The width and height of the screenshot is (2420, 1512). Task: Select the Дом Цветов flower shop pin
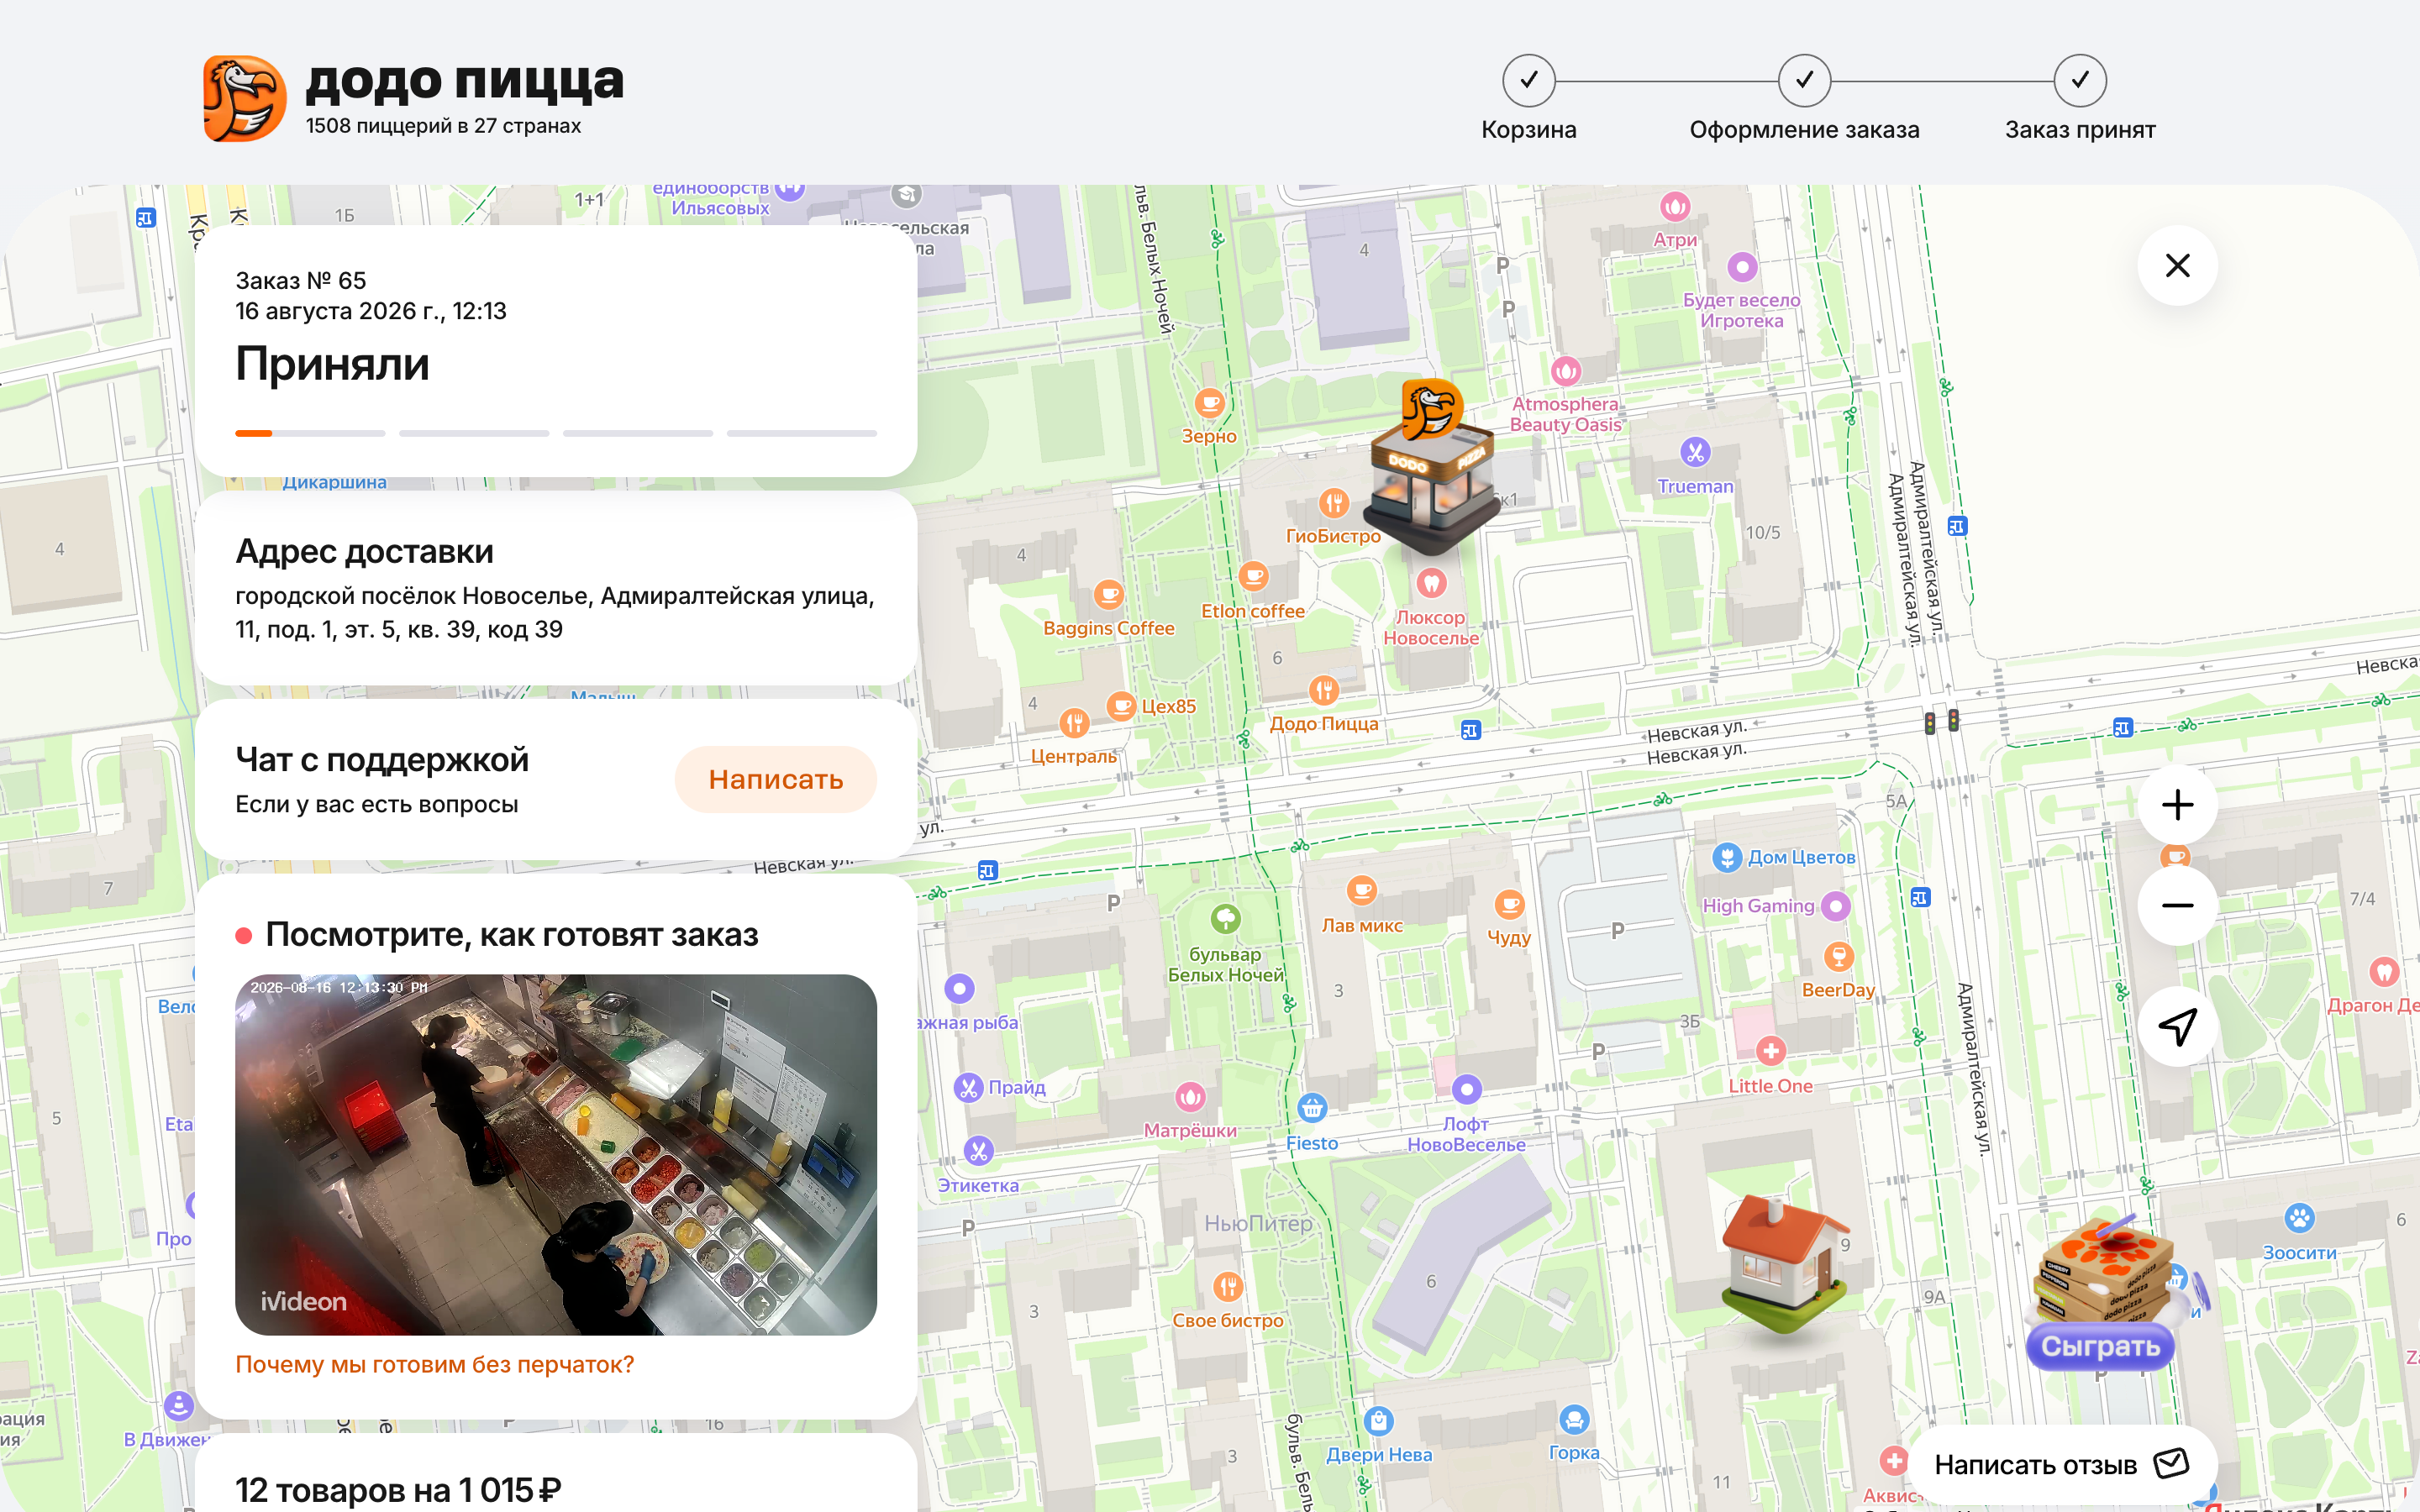coord(1727,857)
